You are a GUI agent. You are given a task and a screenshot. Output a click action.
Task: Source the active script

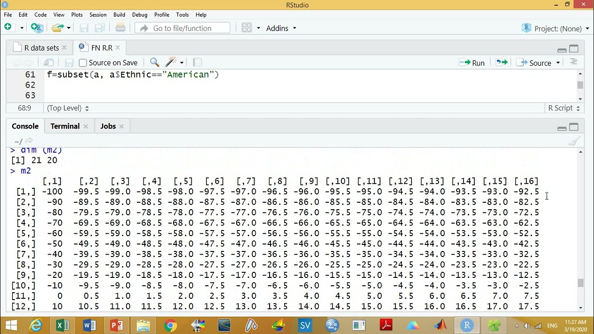pos(534,63)
